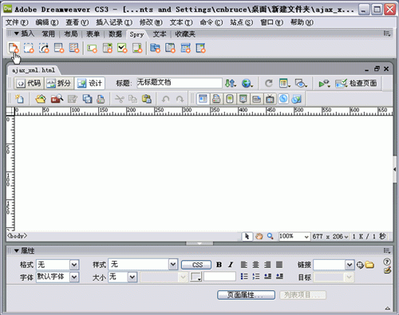The width and height of the screenshot is (399, 315).
Task: Insert Spry Collapsible Panel widget
Action: click(200, 48)
